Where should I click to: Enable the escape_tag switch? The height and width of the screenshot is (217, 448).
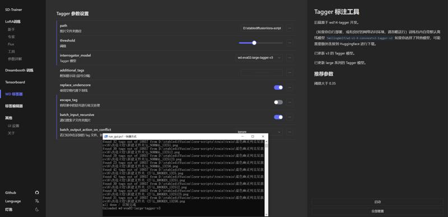pos(278,102)
